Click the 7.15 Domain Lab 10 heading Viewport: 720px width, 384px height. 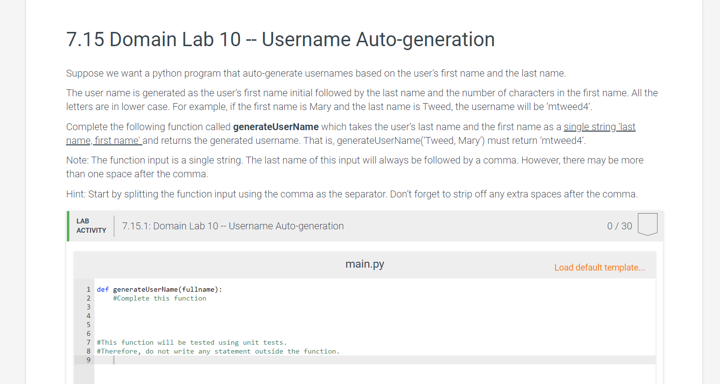(x=280, y=39)
